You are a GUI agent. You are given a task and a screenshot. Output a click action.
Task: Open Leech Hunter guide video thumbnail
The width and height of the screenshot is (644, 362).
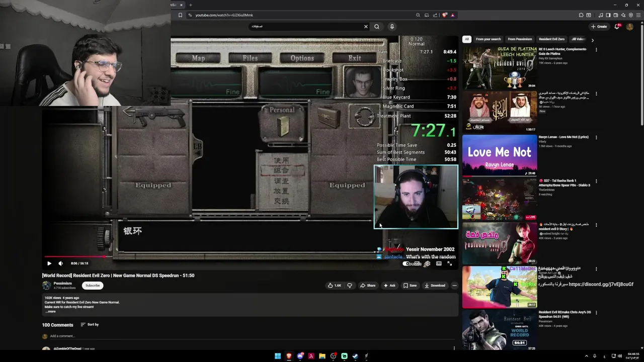(500, 68)
